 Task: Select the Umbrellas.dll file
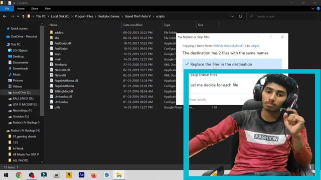pyautogui.click(x=63, y=96)
